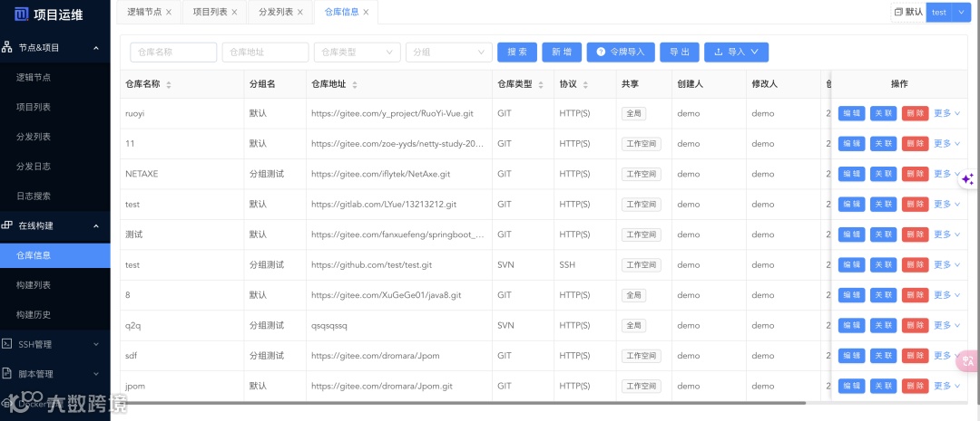Switch to the 分发列表 tab
Image resolution: width=980 pixels, height=421 pixels.
pyautogui.click(x=276, y=13)
